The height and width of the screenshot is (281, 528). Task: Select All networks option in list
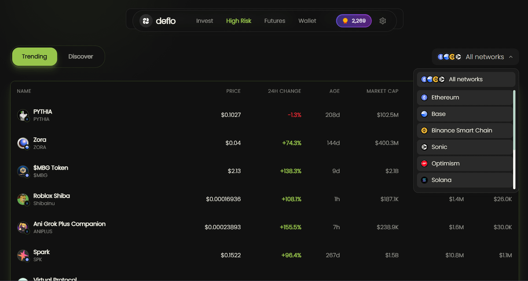coord(466,80)
